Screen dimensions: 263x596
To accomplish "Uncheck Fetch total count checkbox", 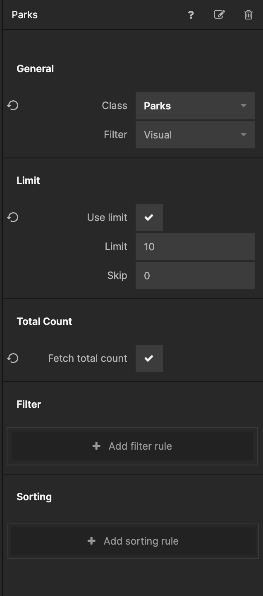I will click(149, 359).
